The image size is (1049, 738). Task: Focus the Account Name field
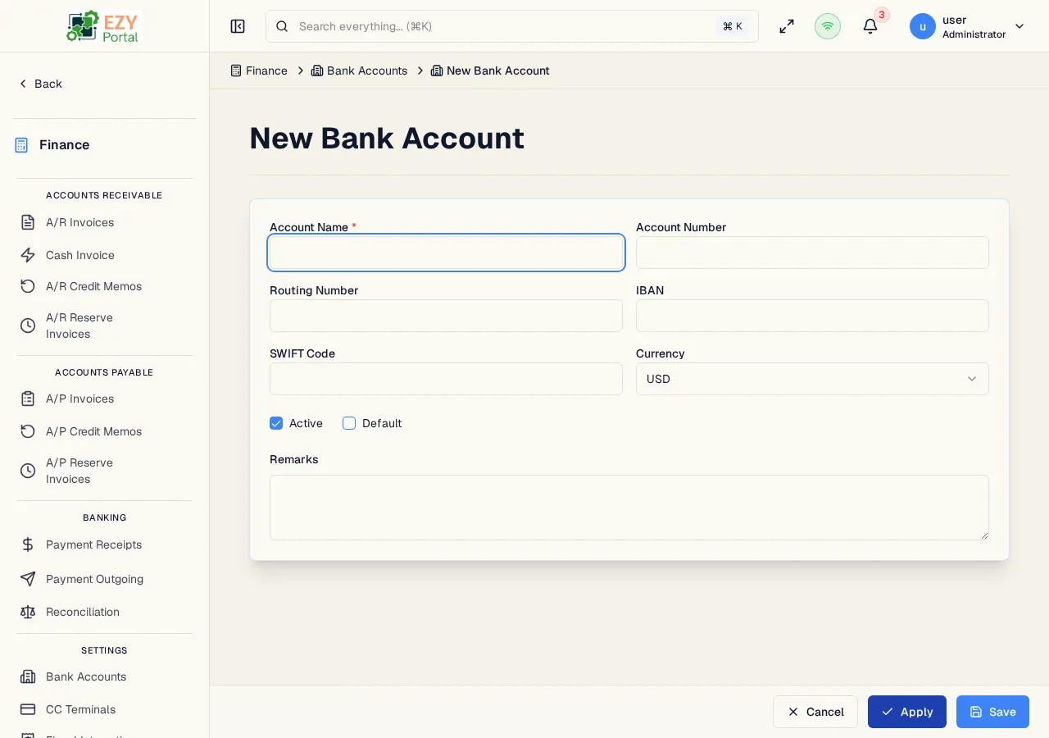pyautogui.click(x=446, y=253)
